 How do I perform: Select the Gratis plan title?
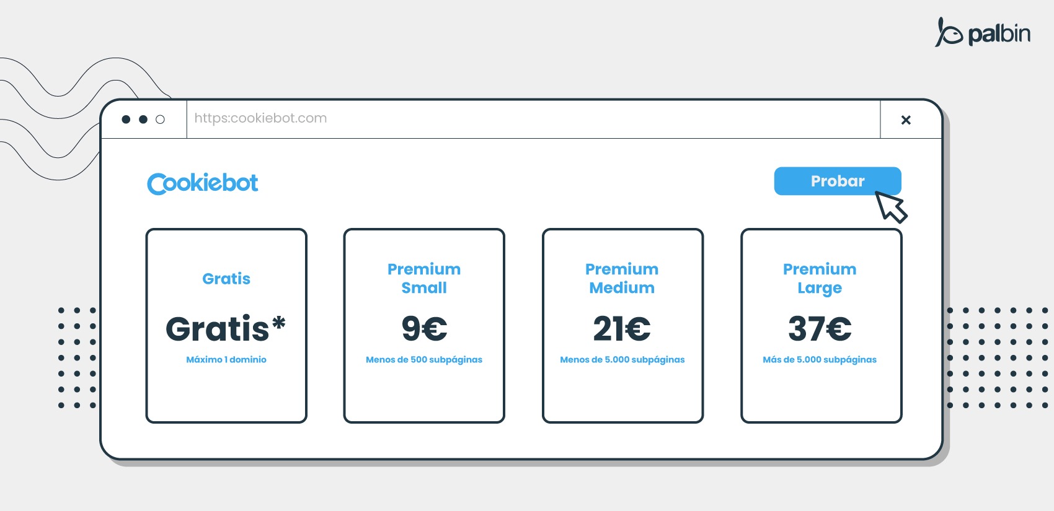[x=226, y=279]
